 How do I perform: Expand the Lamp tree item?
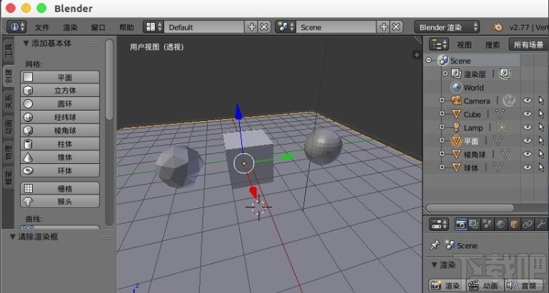coord(442,127)
